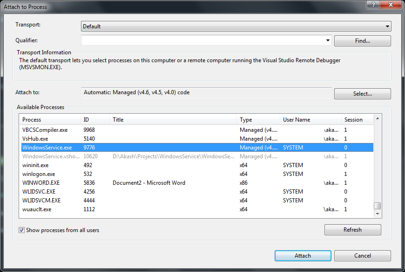Click the Refresh button
Screen dimensions: 405x272
click(352, 229)
